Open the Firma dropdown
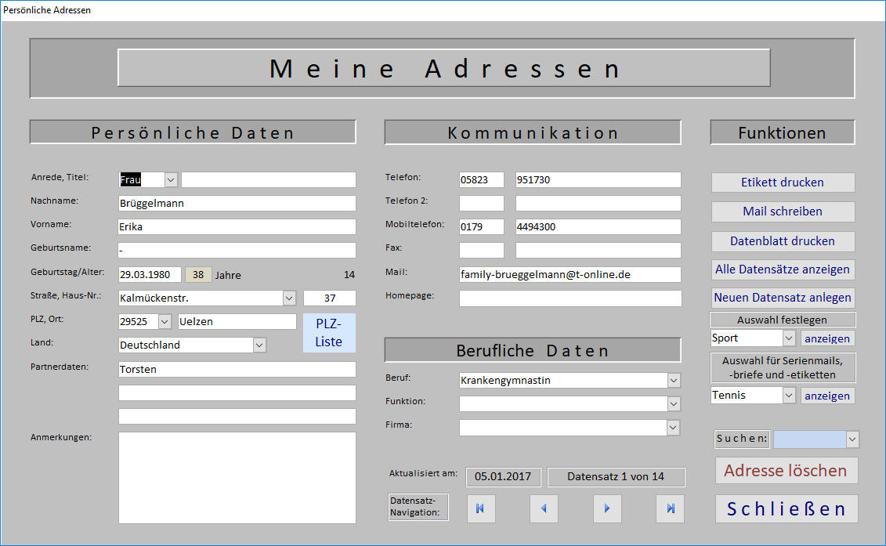The height and width of the screenshot is (546, 886). point(673,427)
